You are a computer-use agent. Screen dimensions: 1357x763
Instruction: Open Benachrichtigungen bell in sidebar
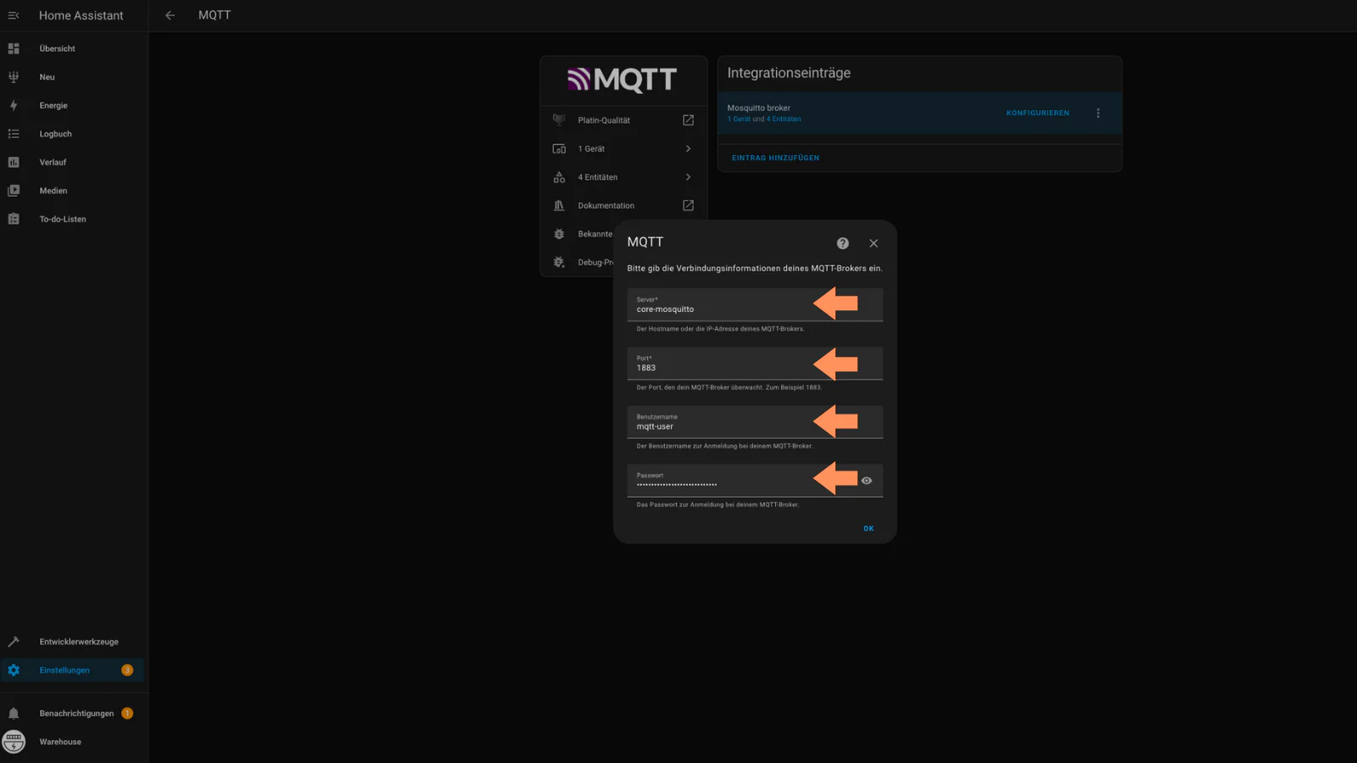(x=14, y=713)
